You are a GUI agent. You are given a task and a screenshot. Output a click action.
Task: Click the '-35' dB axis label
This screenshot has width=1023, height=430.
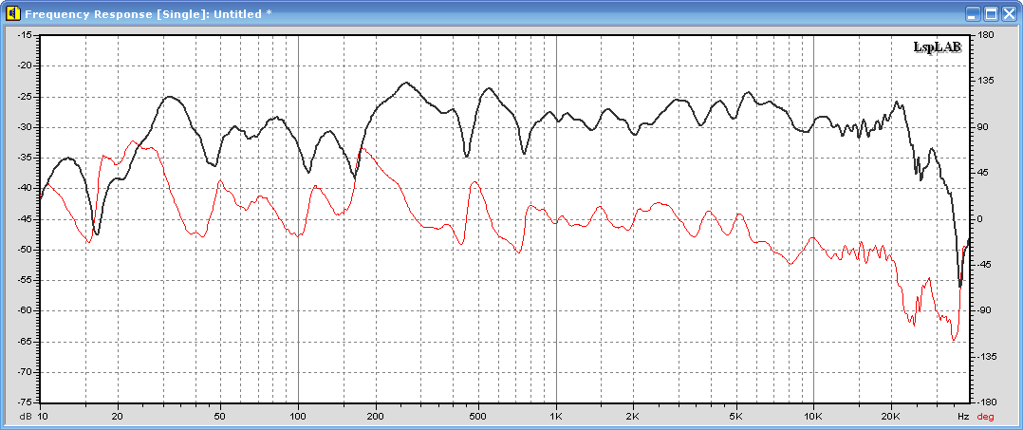26,158
